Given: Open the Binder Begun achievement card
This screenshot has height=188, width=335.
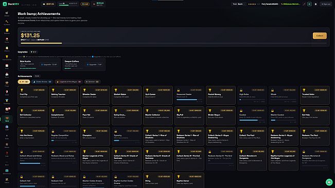Looking at the screenshot, I should click(221, 116).
